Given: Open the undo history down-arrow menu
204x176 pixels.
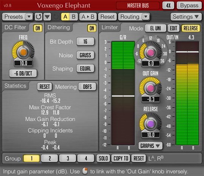Looking at the screenshot, I should pyautogui.click(x=47, y=17).
